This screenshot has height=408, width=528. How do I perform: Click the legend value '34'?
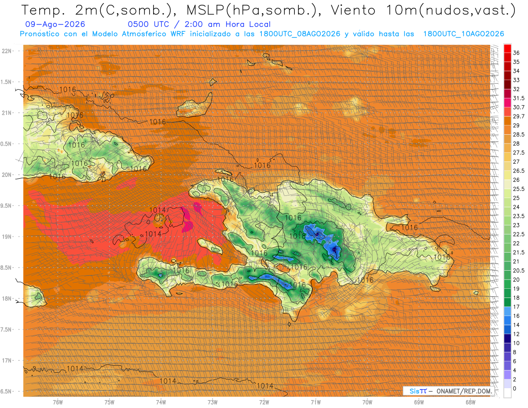tap(517, 71)
